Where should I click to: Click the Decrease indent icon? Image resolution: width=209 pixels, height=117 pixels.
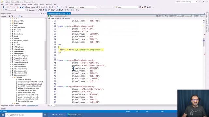[71, 10]
